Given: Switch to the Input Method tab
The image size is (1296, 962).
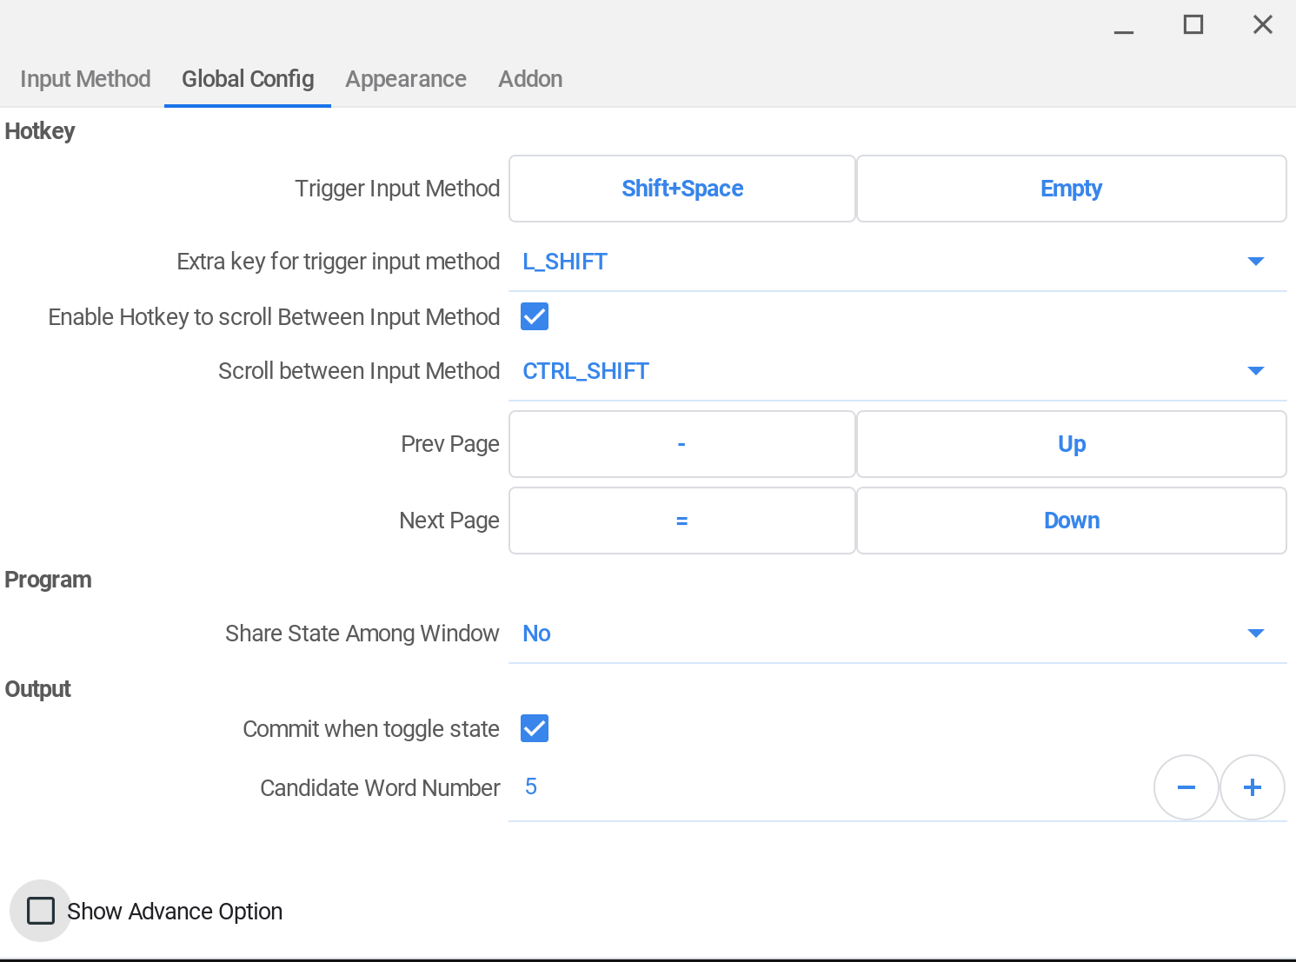Looking at the screenshot, I should [85, 79].
